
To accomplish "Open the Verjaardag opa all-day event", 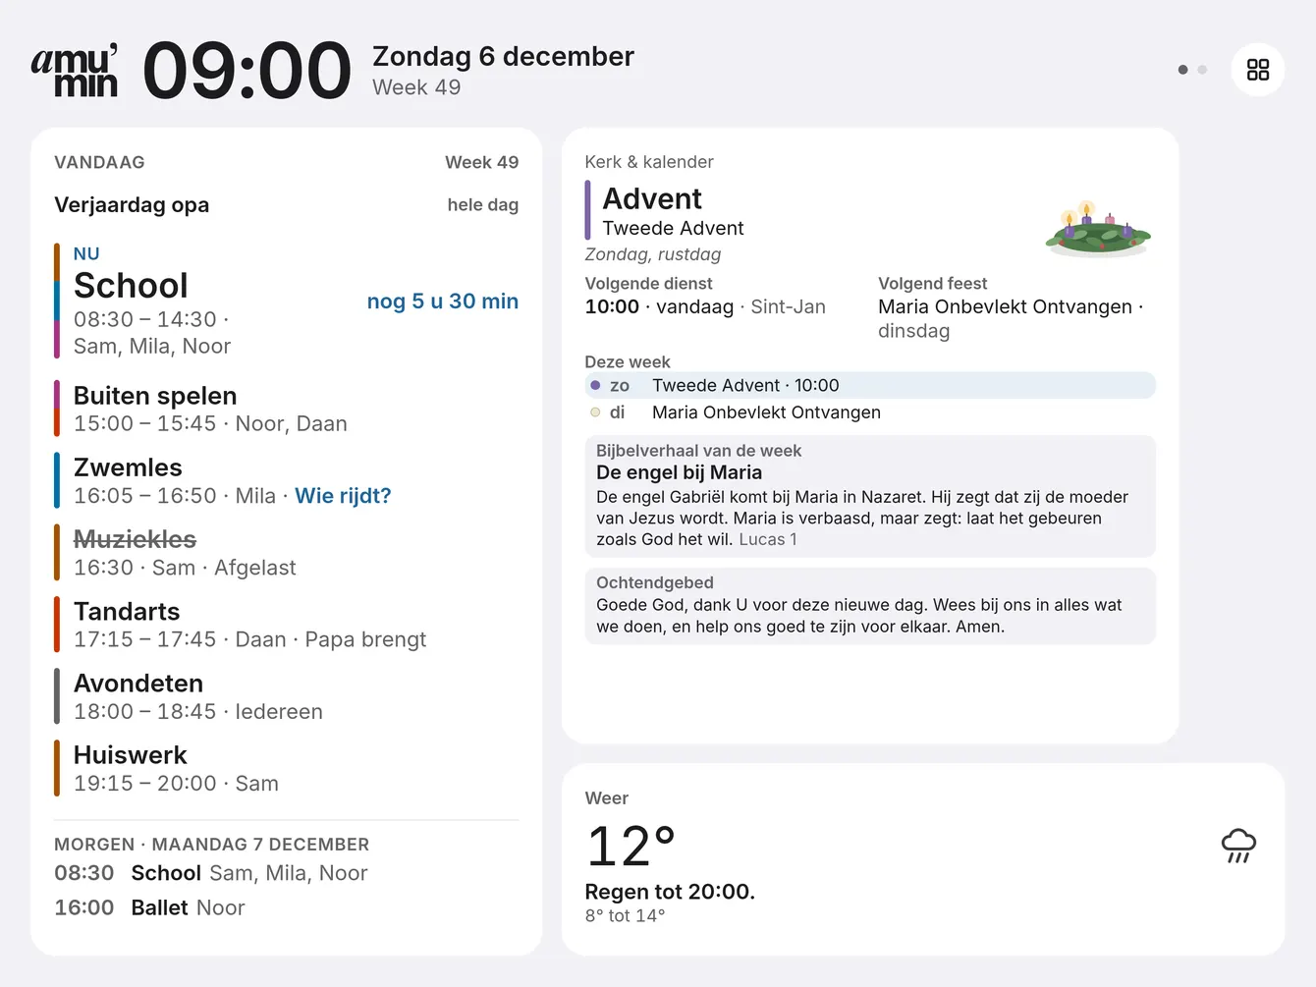I will coord(286,205).
